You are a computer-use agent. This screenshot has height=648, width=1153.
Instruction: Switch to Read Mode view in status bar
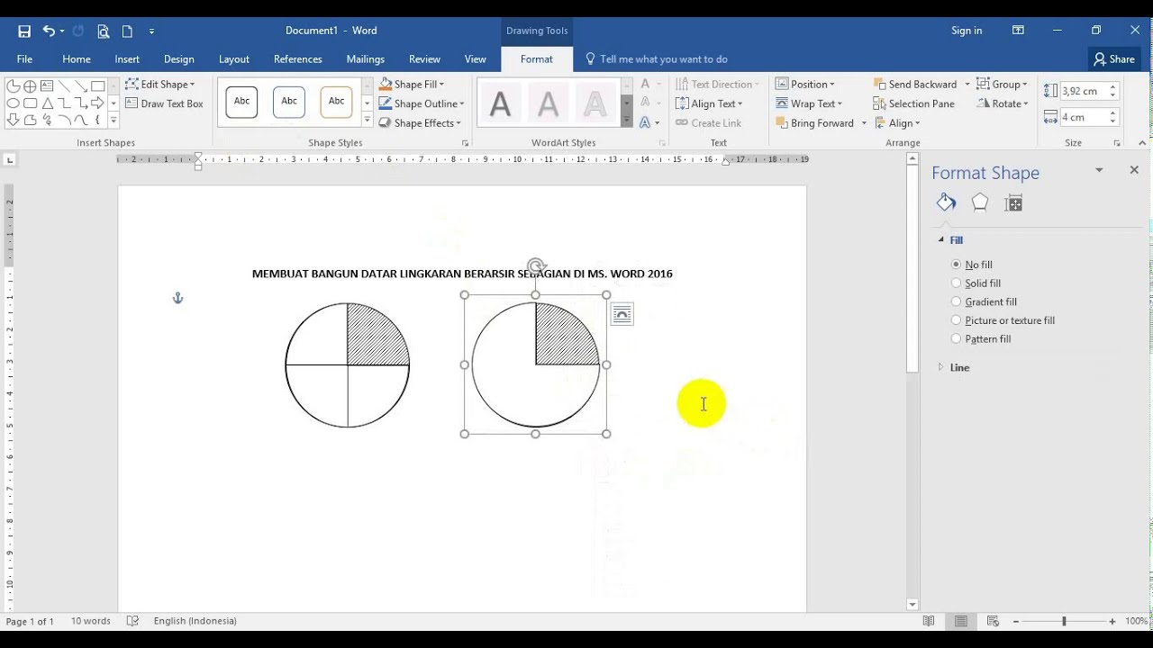pyautogui.click(x=929, y=621)
